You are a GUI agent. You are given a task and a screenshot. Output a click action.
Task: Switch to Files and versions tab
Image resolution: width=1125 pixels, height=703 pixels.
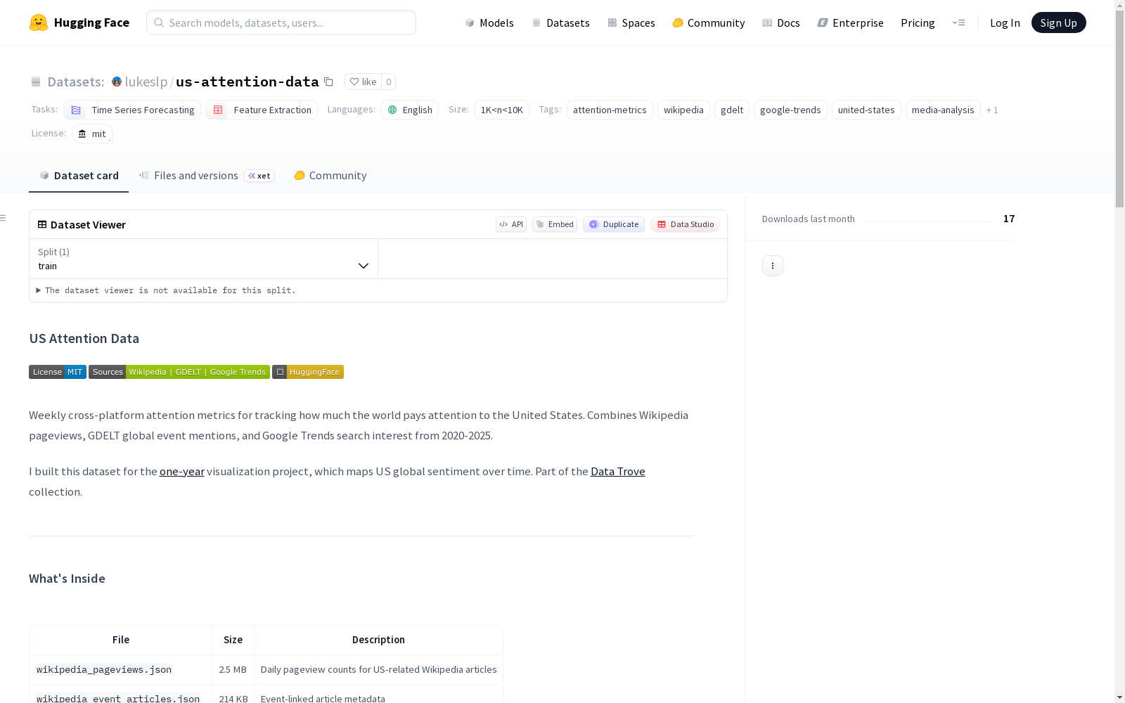[206, 176]
